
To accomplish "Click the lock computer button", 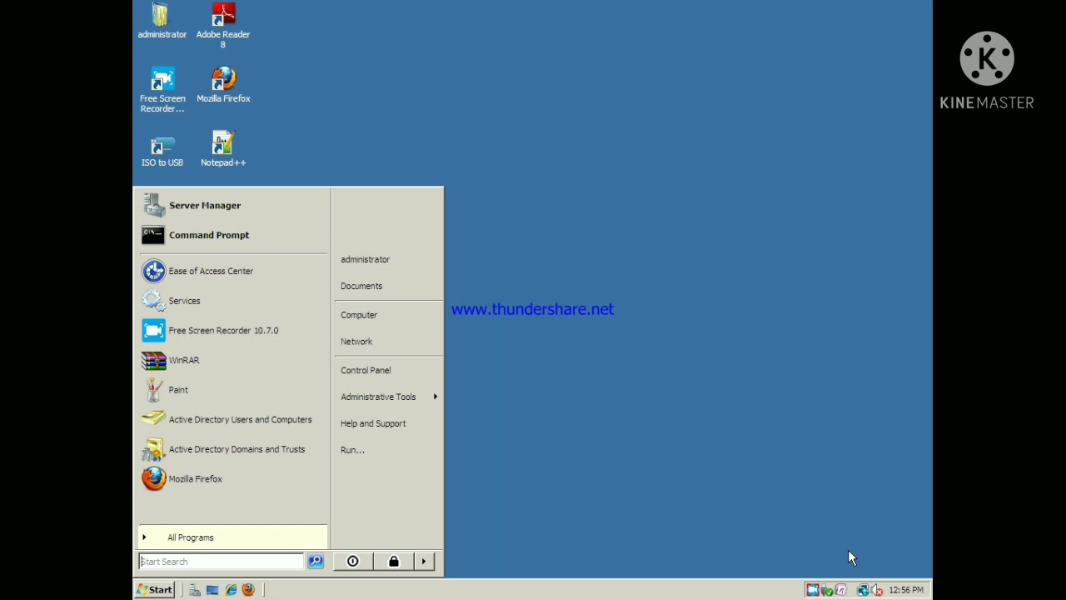I will click(x=393, y=562).
